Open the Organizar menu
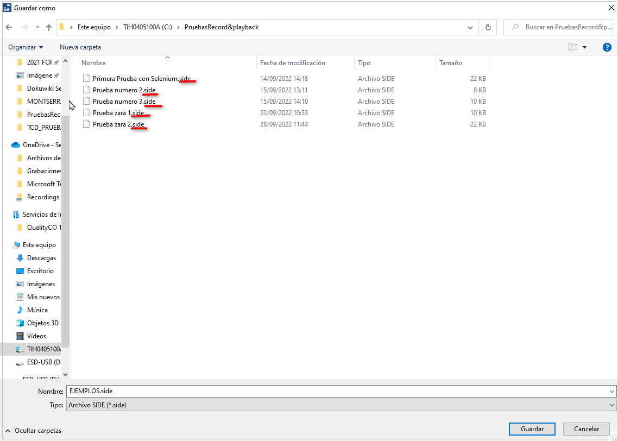The height and width of the screenshot is (441, 618). (x=26, y=47)
